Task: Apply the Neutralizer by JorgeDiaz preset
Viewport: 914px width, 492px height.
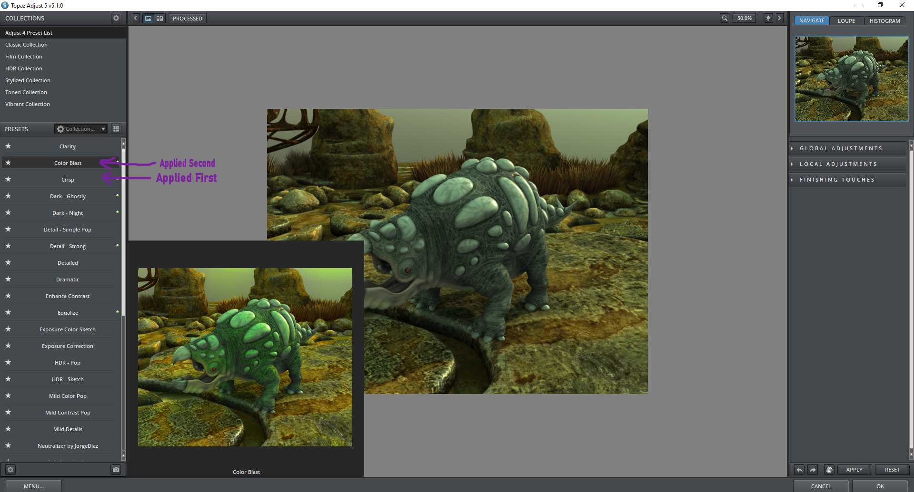Action: (x=68, y=446)
